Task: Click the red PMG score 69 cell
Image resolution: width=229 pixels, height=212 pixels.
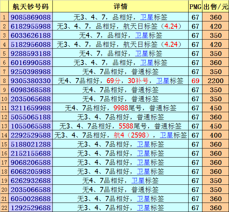Action: pyautogui.click(x=195, y=81)
